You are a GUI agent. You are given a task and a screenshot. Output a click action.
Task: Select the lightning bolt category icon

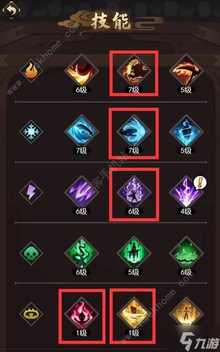click(x=31, y=192)
